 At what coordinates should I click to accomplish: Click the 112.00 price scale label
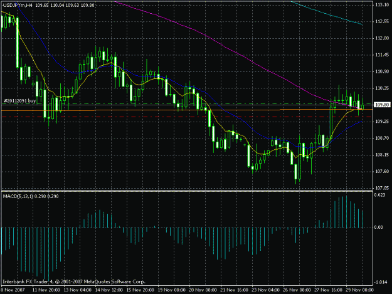(x=382, y=38)
